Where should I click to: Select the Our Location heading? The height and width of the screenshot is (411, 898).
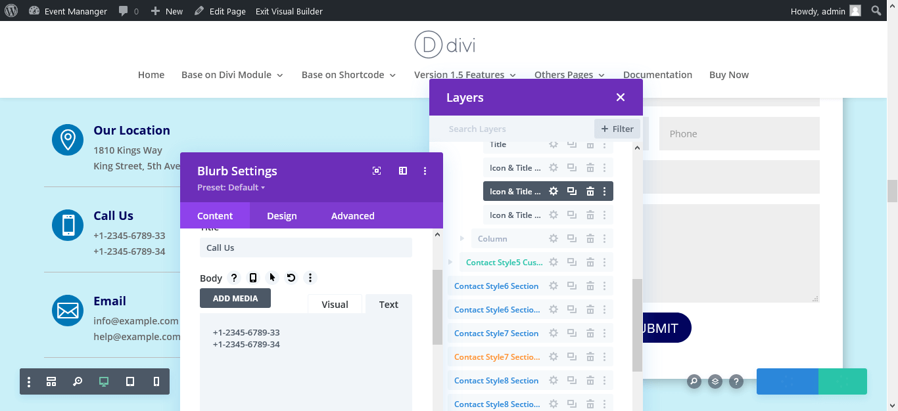click(131, 130)
